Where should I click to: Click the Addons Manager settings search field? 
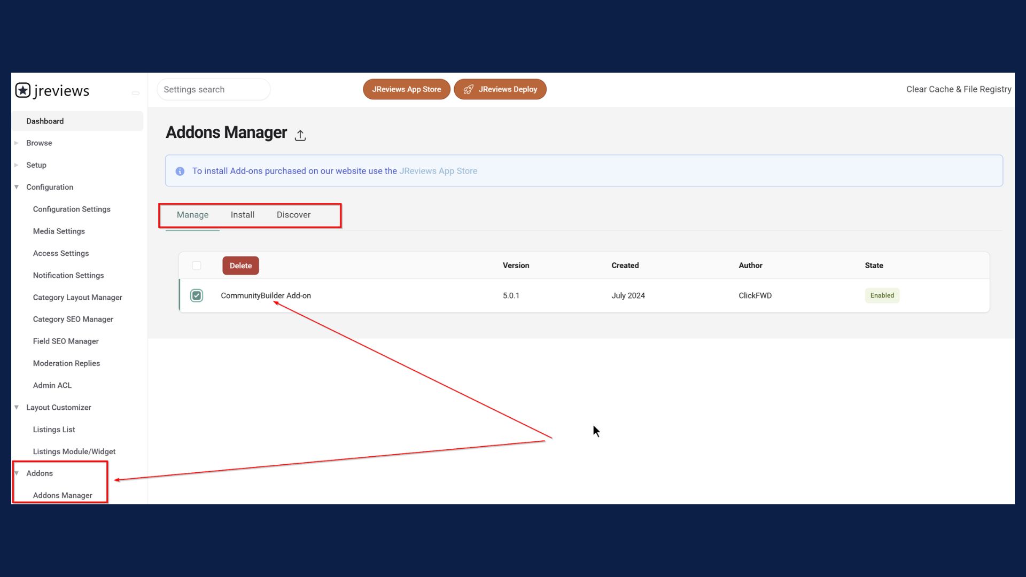tap(214, 89)
